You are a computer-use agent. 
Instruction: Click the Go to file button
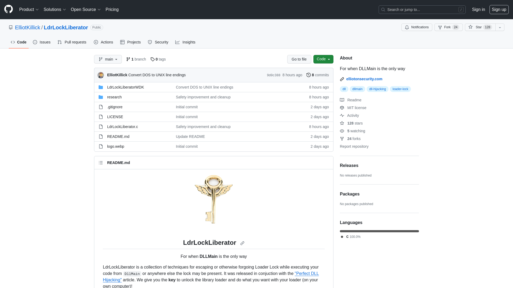point(299,59)
